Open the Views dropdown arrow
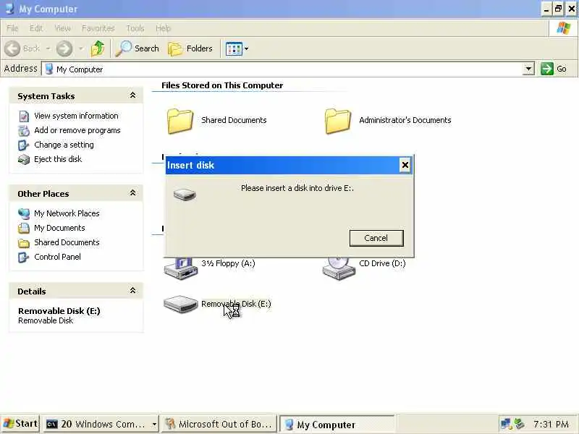Screen dimensions: 579x434 point(246,48)
